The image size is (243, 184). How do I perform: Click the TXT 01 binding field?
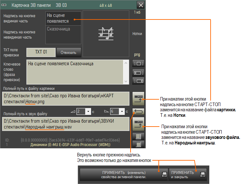(41, 52)
